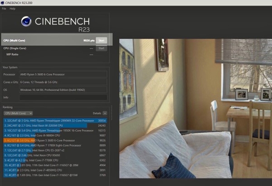Open the File menu
The width and height of the screenshot is (272, 186).
click(x=4, y=9)
